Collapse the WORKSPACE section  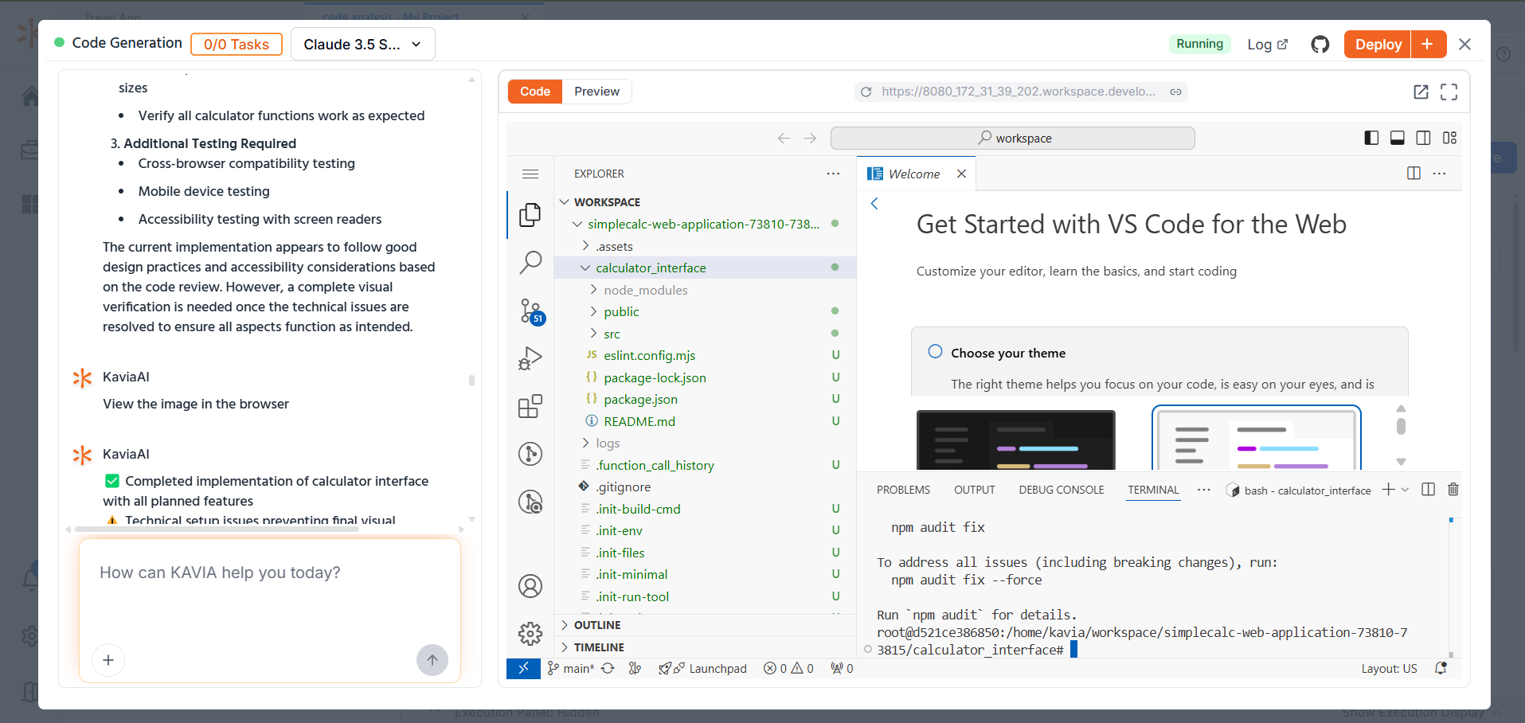pos(565,202)
